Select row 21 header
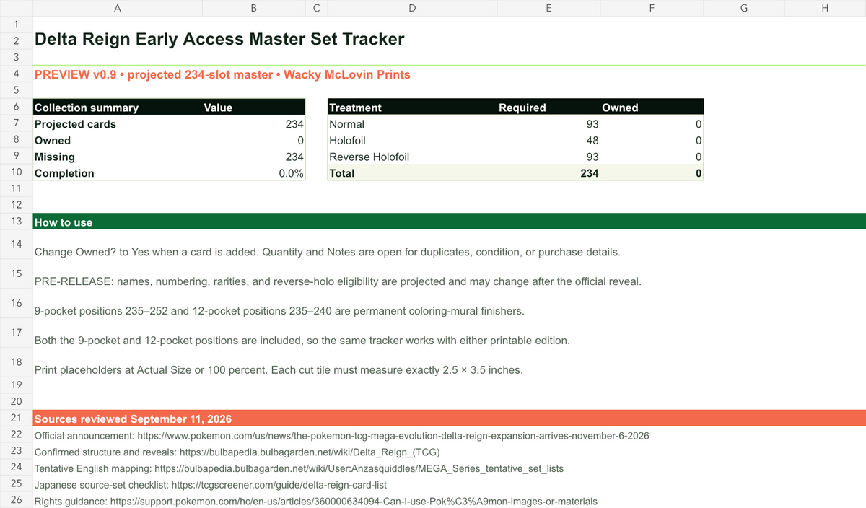The height and width of the screenshot is (508, 866). coord(16,419)
